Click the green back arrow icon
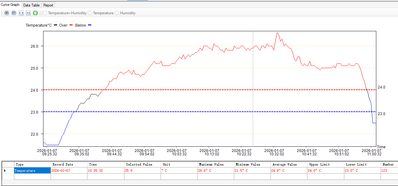The height and width of the screenshot is (186, 398). click(35, 13)
